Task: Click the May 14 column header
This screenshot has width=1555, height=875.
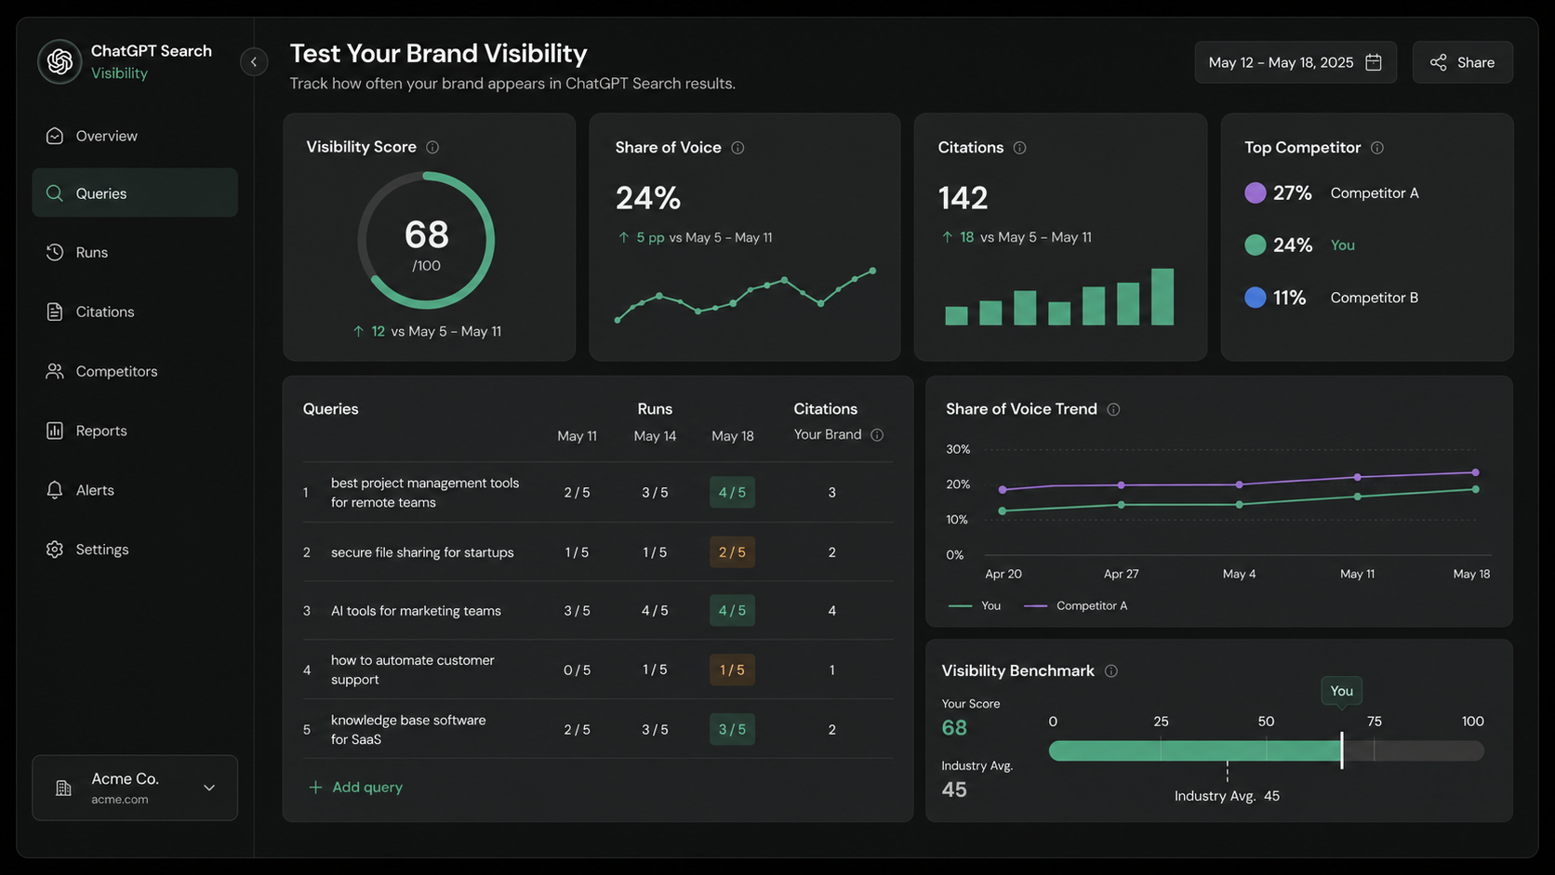Action: click(655, 436)
